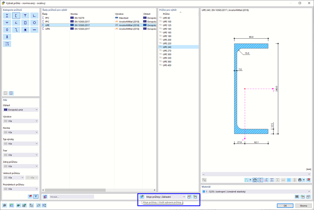Choose the built-up double I-section category

point(7,44)
